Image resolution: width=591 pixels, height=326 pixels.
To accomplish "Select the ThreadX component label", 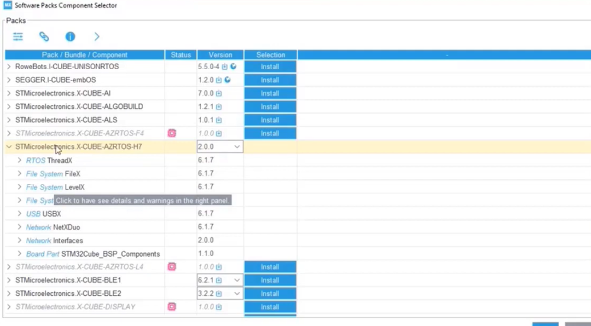I will pos(60,160).
